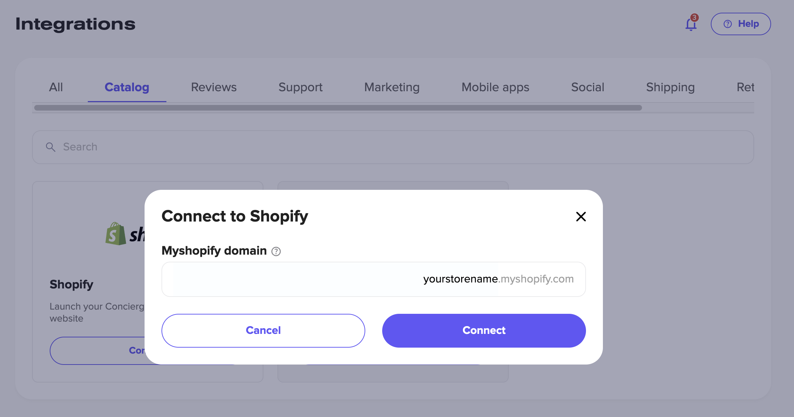Switch to the All tab
The image size is (794, 417).
tap(56, 87)
